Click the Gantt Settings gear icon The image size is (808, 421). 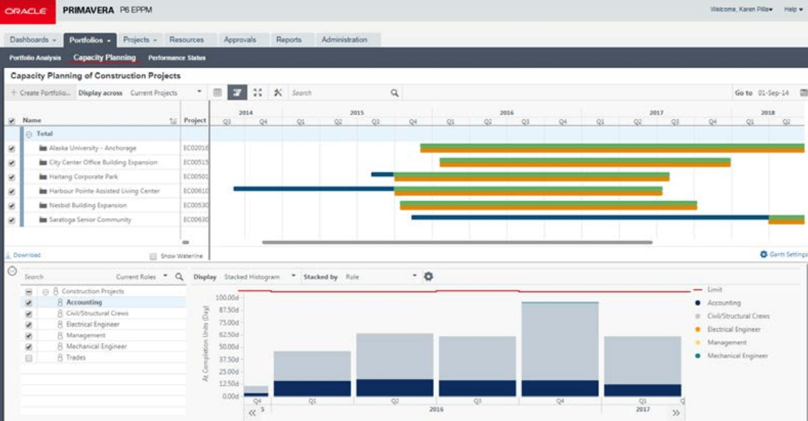763,254
